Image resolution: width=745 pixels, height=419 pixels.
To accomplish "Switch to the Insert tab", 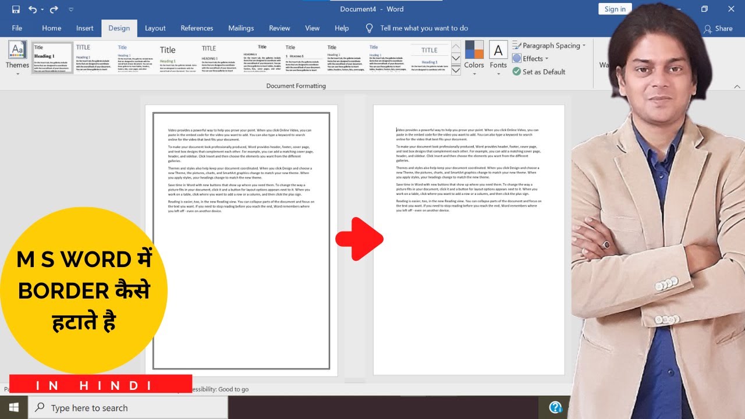I will (85, 28).
